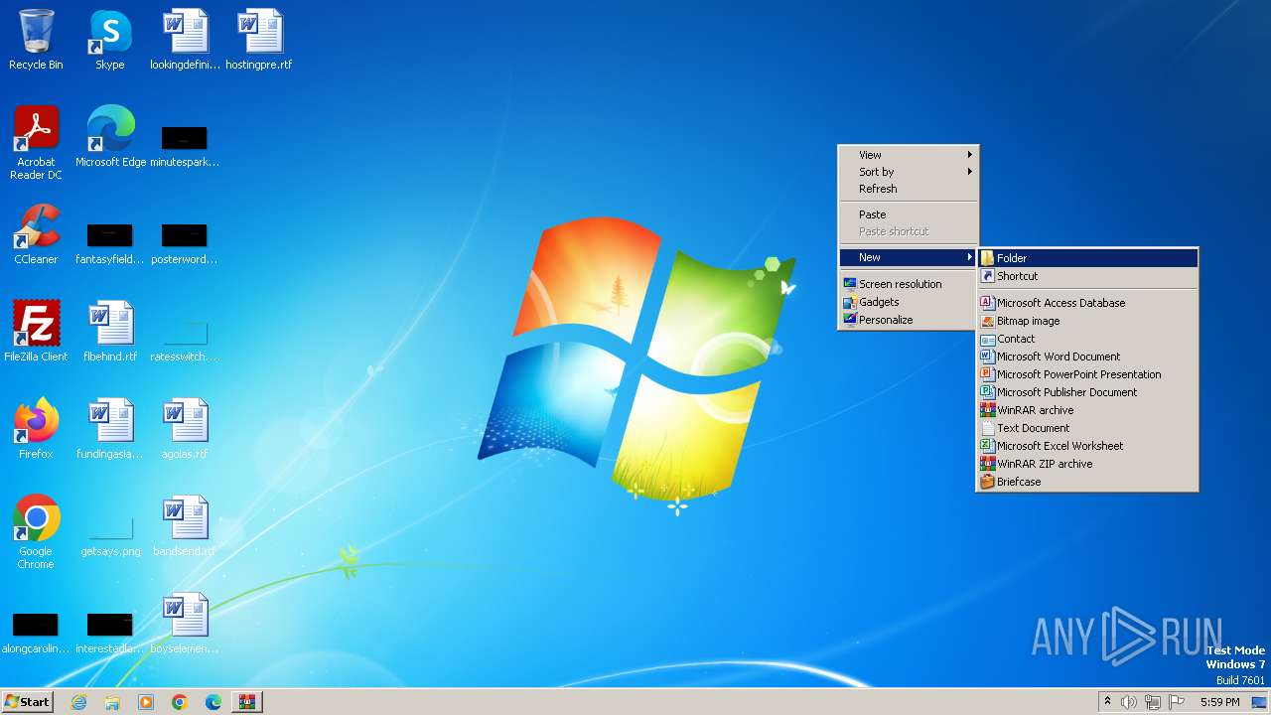Open the New submenu entry
The image size is (1271, 715).
tap(909, 257)
